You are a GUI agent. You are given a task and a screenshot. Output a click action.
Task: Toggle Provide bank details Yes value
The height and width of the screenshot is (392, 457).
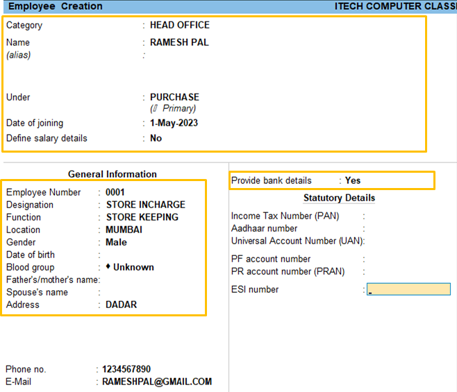(x=353, y=180)
